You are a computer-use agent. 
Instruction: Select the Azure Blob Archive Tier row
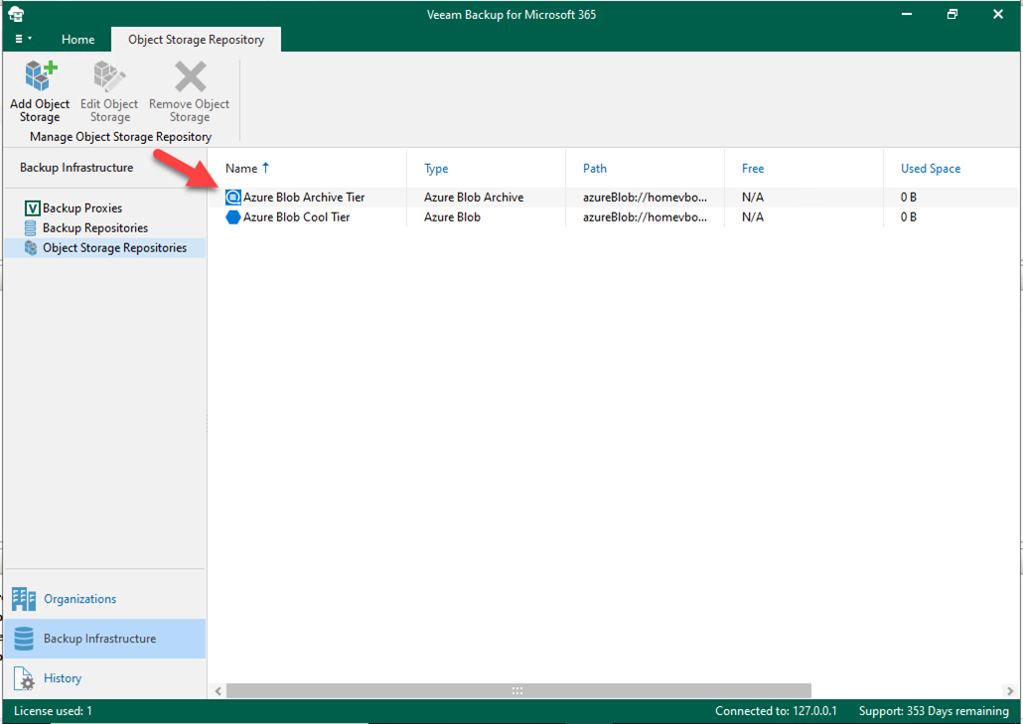(x=613, y=197)
